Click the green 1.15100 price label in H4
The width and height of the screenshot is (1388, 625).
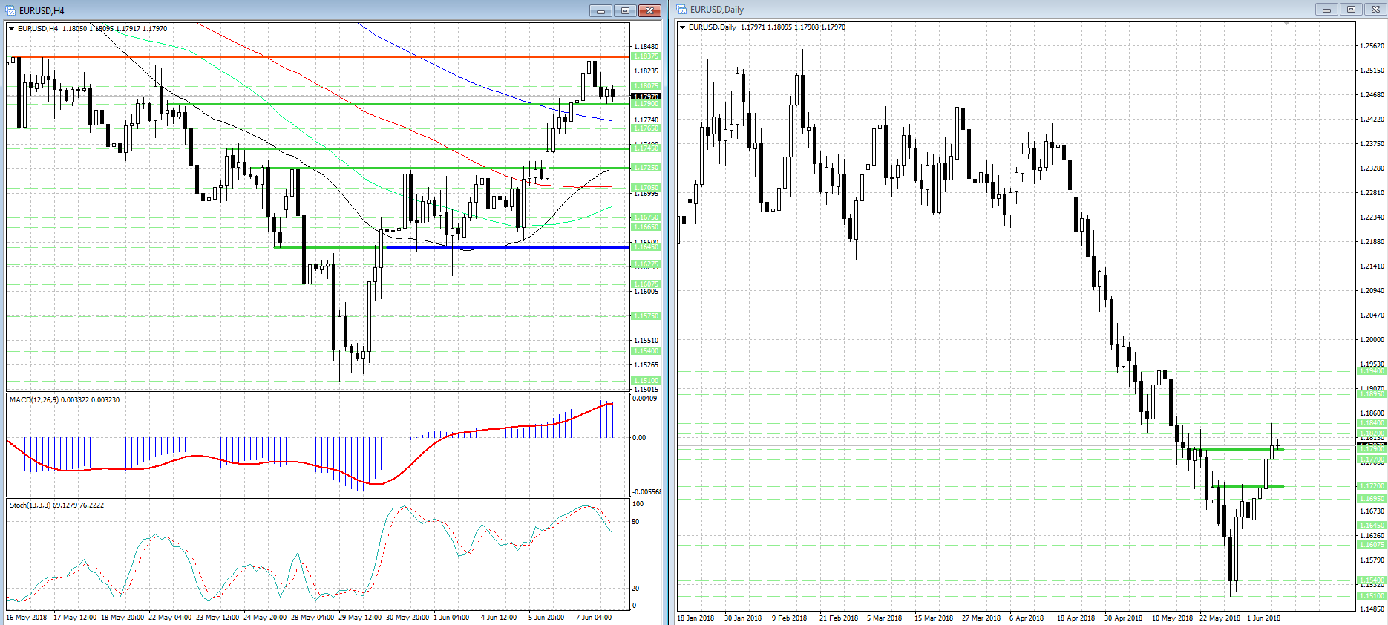[x=645, y=381]
